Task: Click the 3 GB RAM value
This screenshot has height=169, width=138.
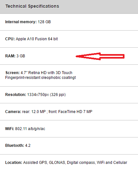Action: click(21, 56)
